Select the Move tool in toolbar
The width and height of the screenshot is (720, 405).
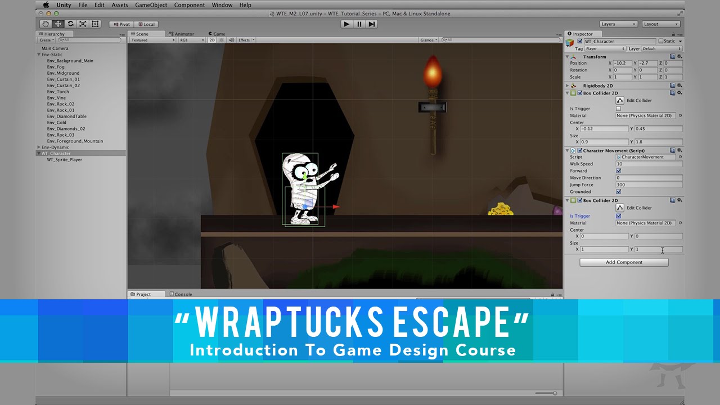[x=58, y=24]
